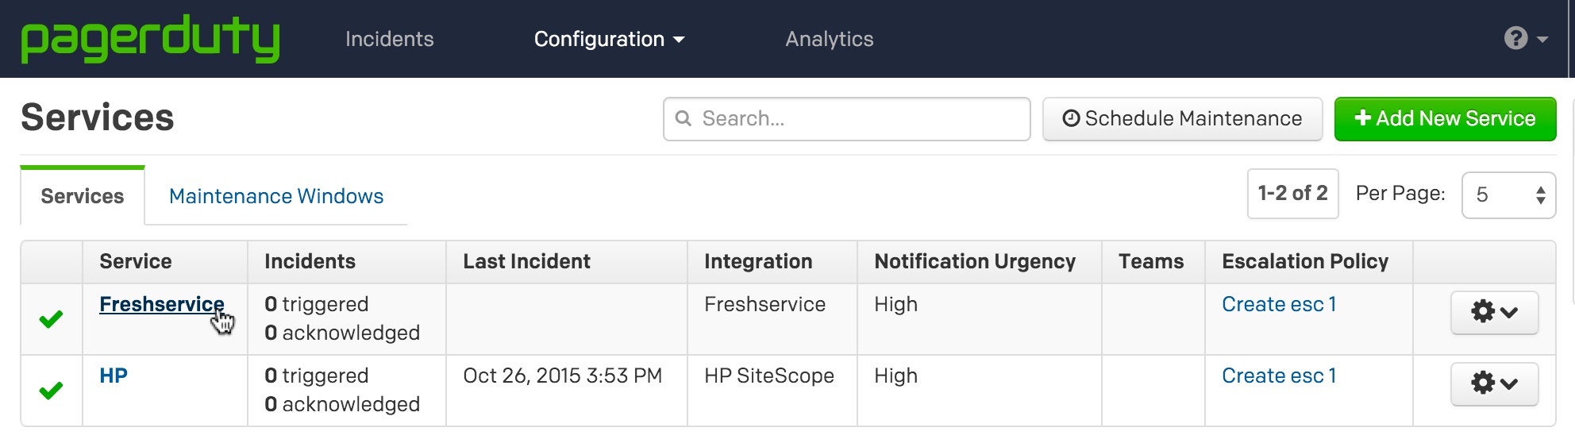This screenshot has width=1575, height=443.
Task: Click Schedule Maintenance button
Action: (x=1182, y=119)
